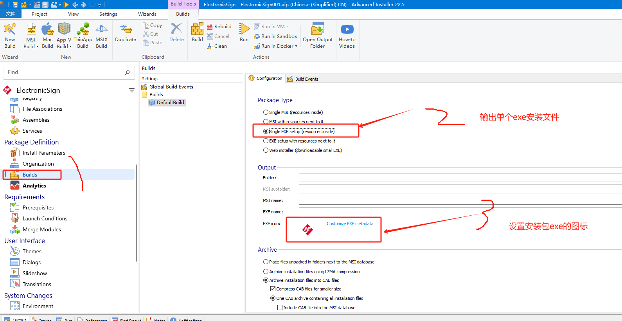Viewport: 622px width, 321px height.
Task: Select DefaultBuild in builds tree
Action: pos(167,103)
